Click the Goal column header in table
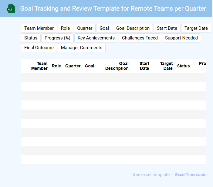The width and height of the screenshot is (213, 187). 90,66
